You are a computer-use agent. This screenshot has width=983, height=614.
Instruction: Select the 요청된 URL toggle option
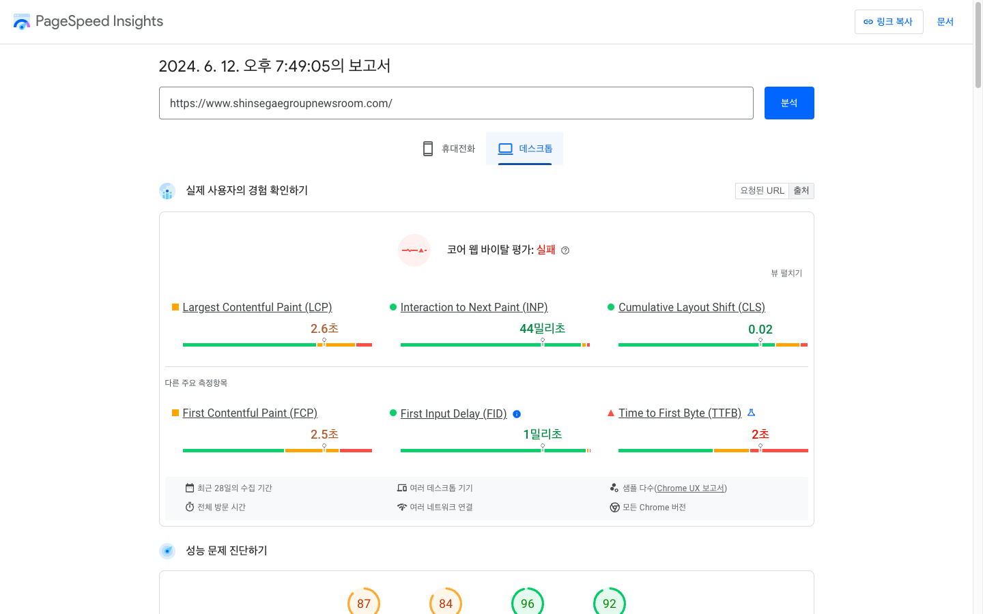(x=762, y=191)
